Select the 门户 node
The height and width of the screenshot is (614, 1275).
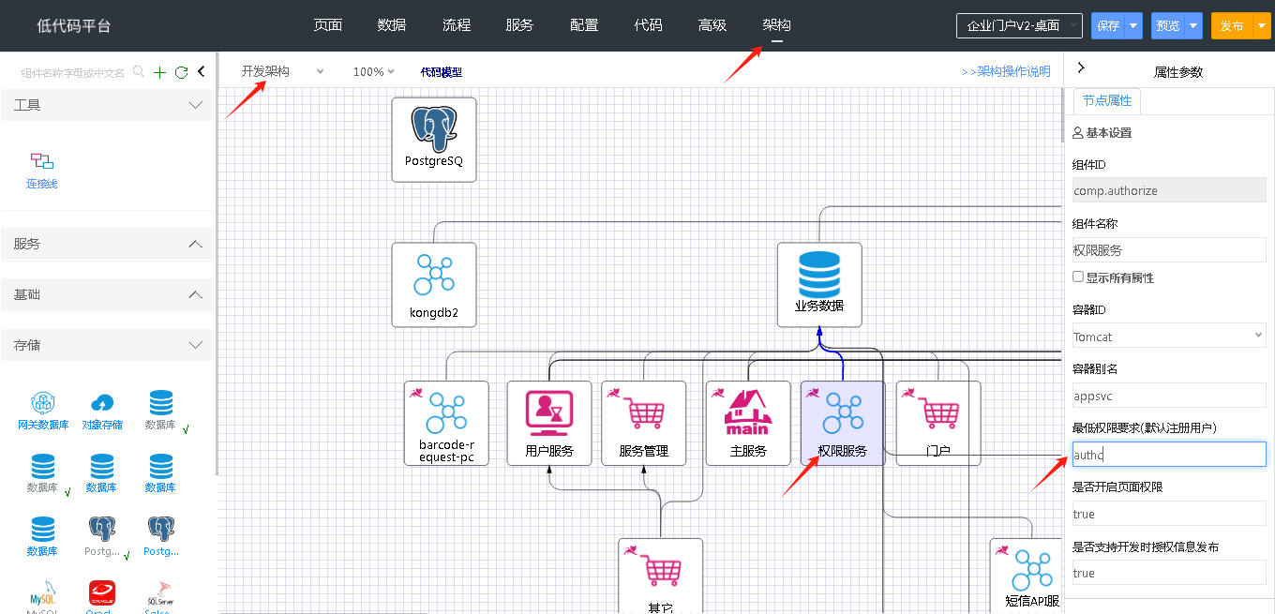pyautogui.click(x=938, y=423)
